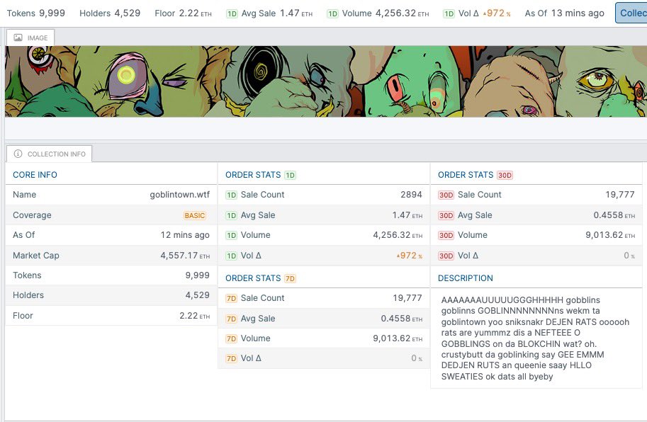Screen dimensions: 647x422
Task: Click the image icon on IMAGE tab
Action: 18,38
